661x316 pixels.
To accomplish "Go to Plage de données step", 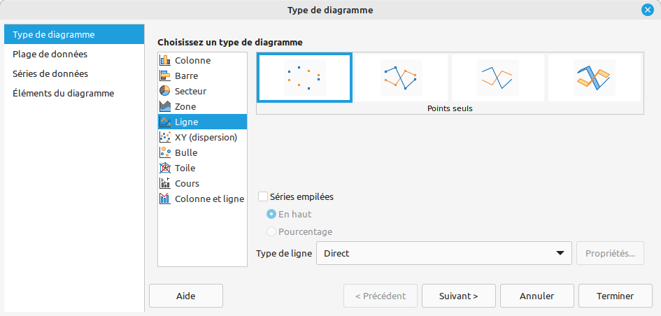I will click(50, 54).
